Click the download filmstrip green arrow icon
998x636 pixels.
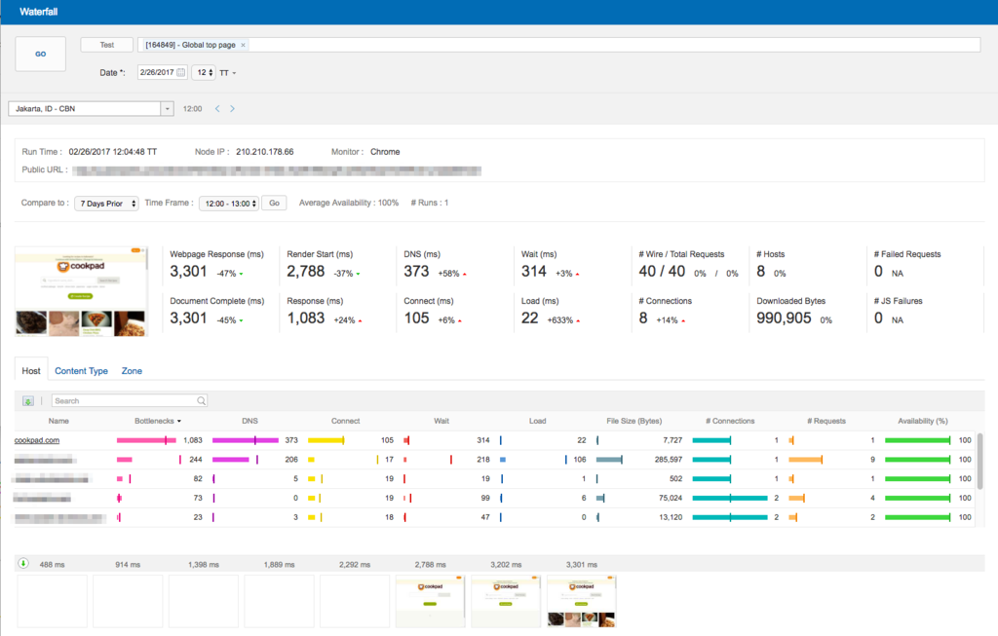pyautogui.click(x=23, y=564)
